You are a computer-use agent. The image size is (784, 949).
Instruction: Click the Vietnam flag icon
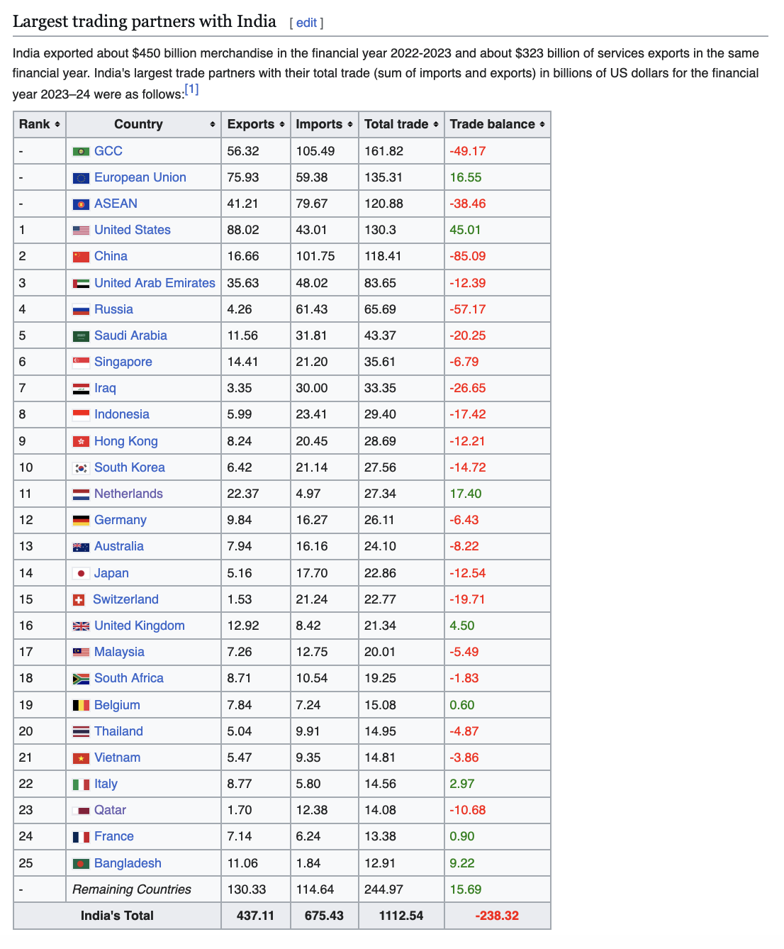tap(82, 758)
